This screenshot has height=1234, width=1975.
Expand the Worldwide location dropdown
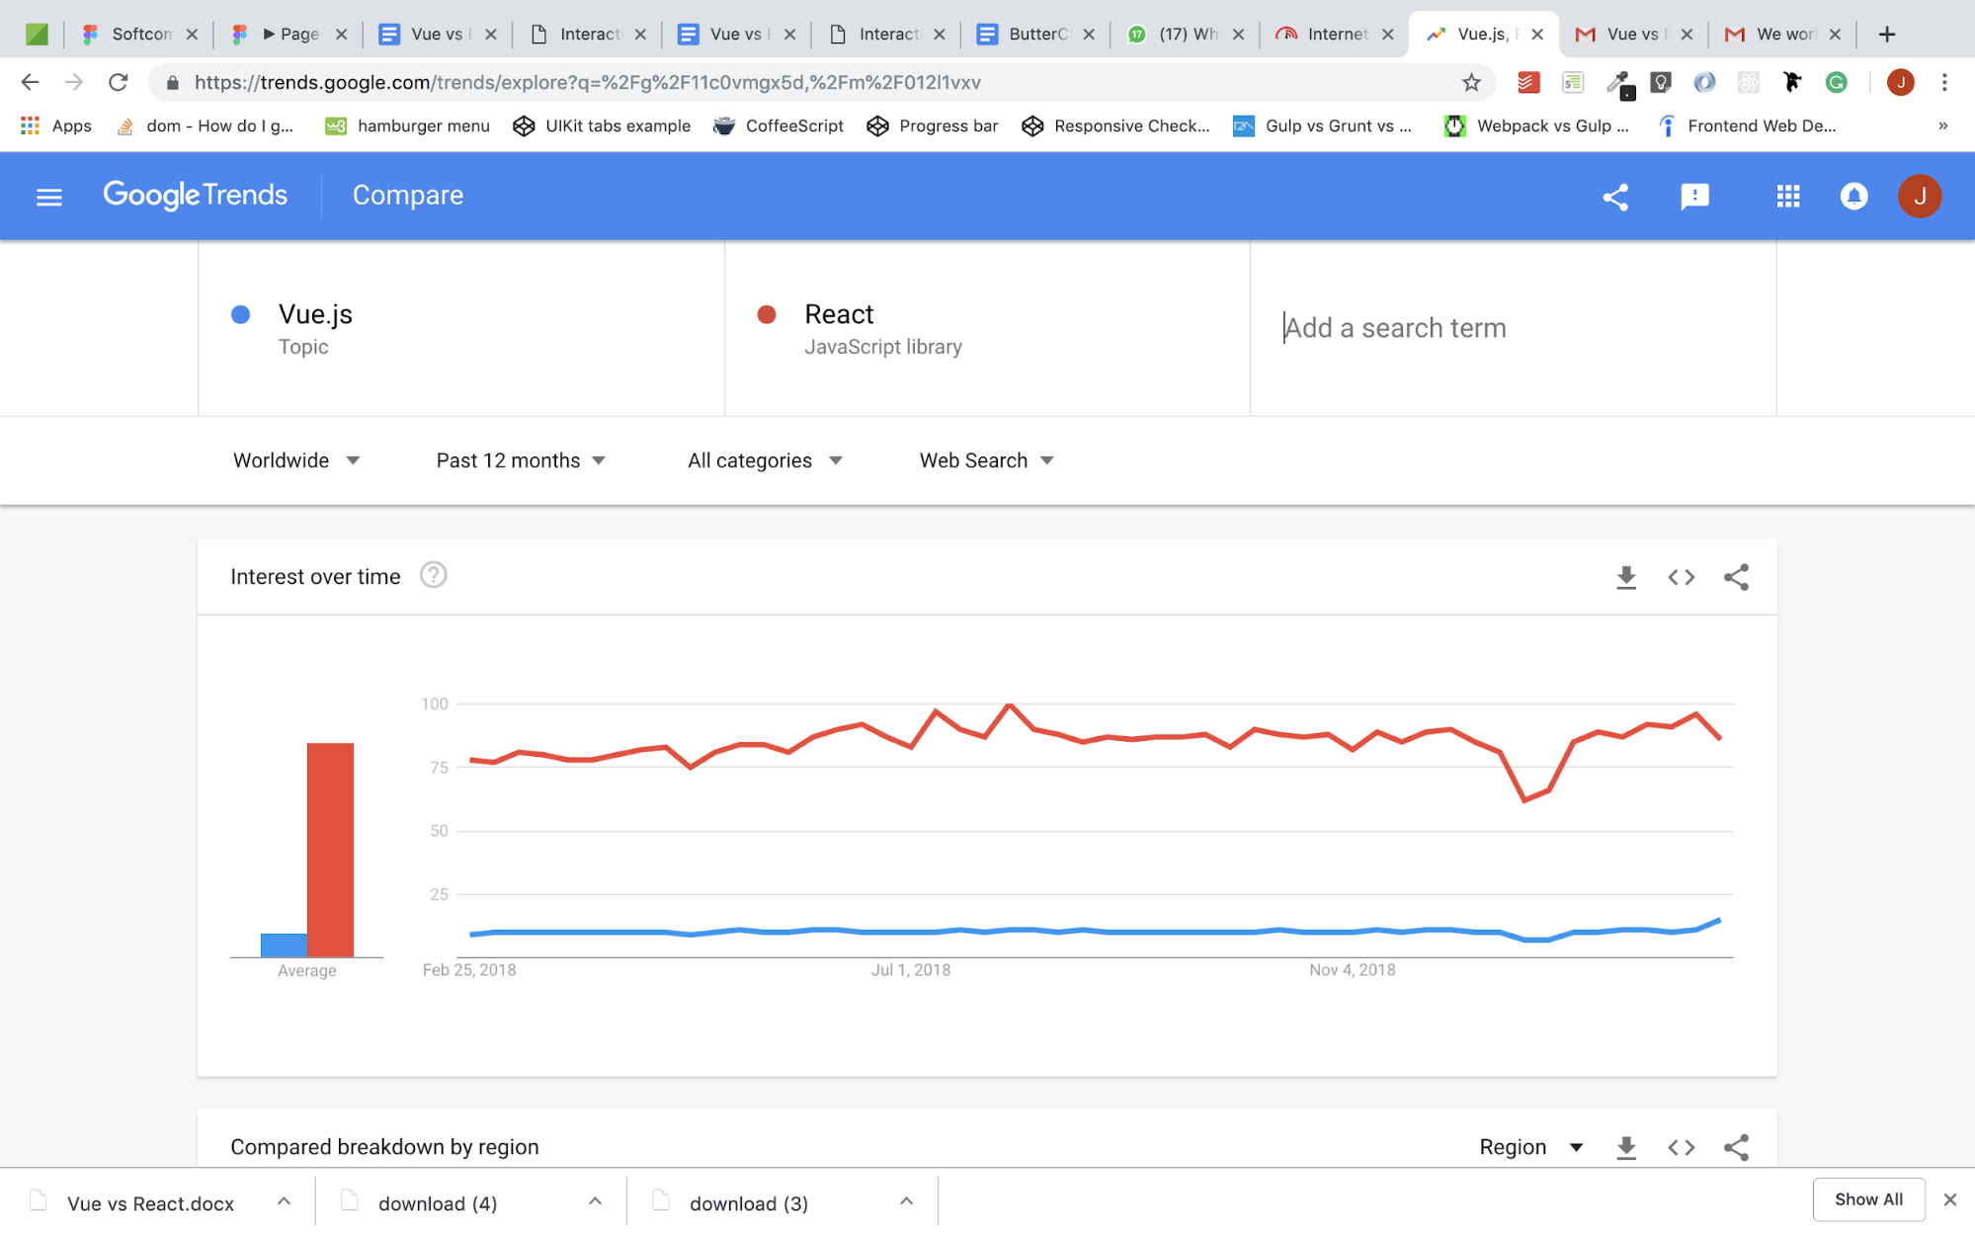(296, 460)
